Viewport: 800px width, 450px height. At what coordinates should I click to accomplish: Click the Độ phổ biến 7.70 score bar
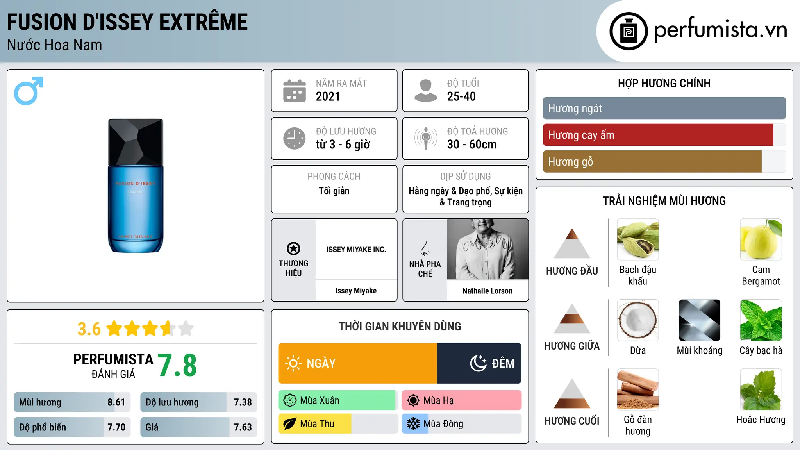(72, 427)
